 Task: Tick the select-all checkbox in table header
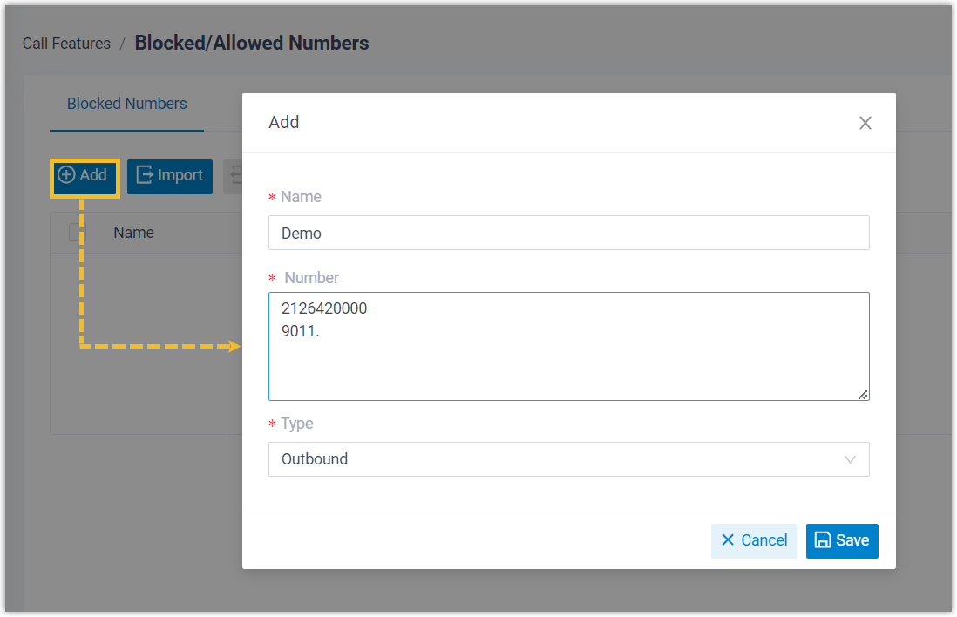point(78,233)
